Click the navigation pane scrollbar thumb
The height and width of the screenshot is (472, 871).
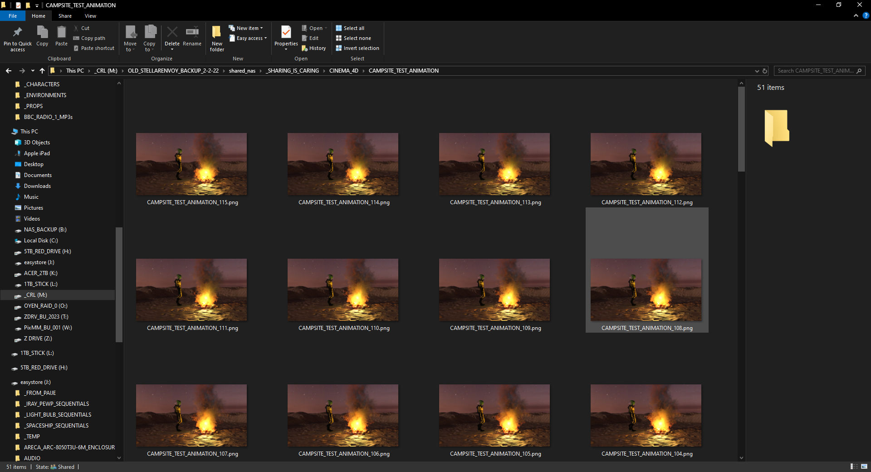pos(119,284)
